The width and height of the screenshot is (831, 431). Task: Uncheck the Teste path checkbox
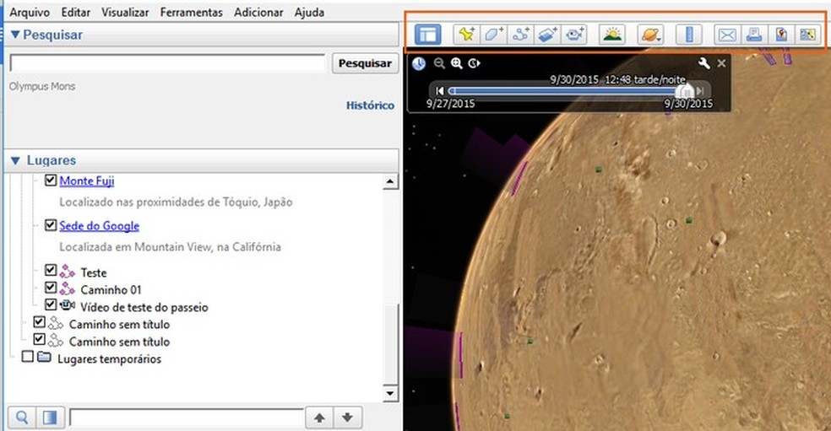(x=51, y=270)
